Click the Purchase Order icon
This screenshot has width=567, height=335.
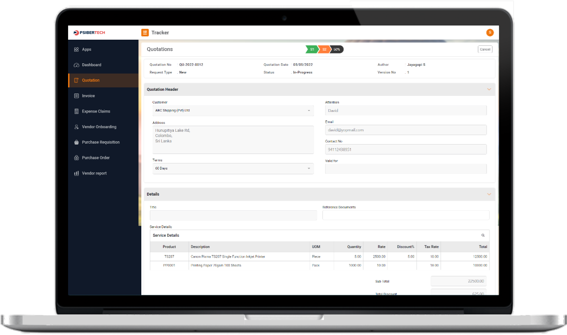click(x=77, y=158)
